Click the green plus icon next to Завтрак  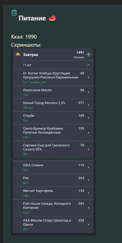click(88, 54)
